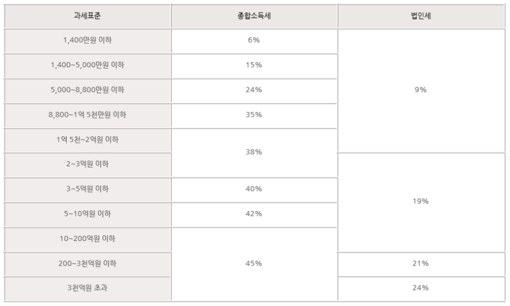Select the 38% income tax rate cell
510x306 pixels.
[x=254, y=152]
